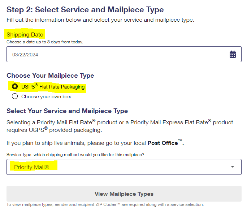Click the "Choose your own box" label text

point(46,96)
